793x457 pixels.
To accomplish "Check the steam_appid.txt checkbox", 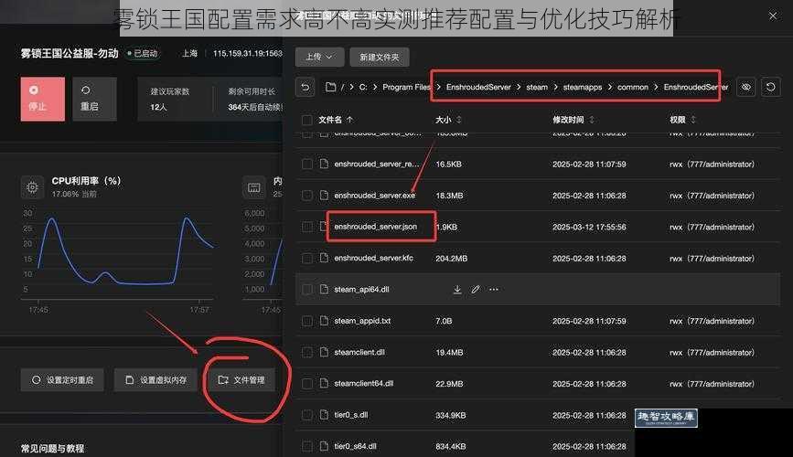I will click(x=306, y=321).
